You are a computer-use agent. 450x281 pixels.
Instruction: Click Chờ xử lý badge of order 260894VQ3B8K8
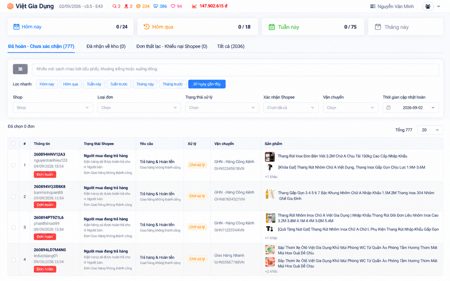(x=197, y=196)
